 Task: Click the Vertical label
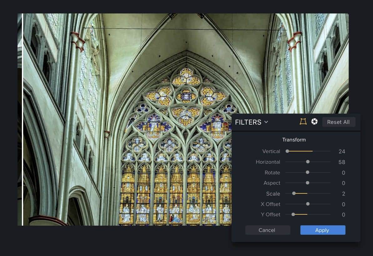tap(271, 151)
